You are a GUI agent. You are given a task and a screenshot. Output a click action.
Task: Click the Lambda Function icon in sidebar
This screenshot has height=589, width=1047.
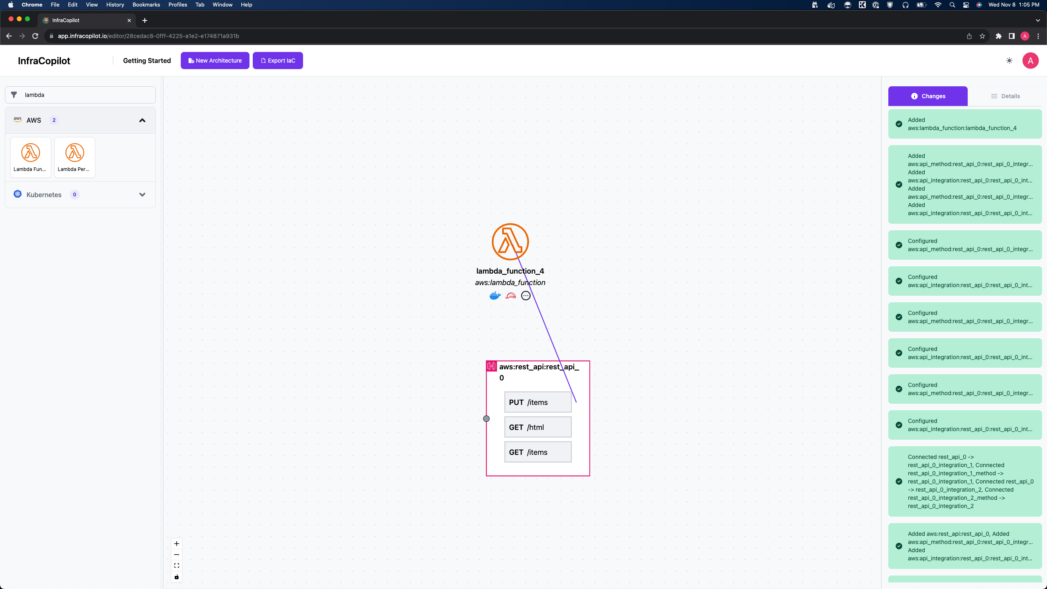[30, 153]
